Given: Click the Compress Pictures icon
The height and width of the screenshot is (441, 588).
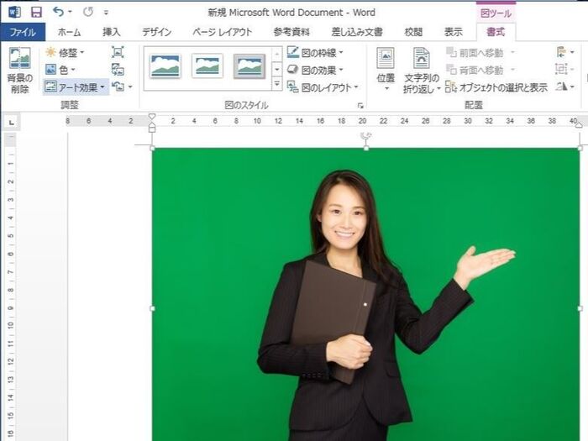Looking at the screenshot, I should point(118,52).
